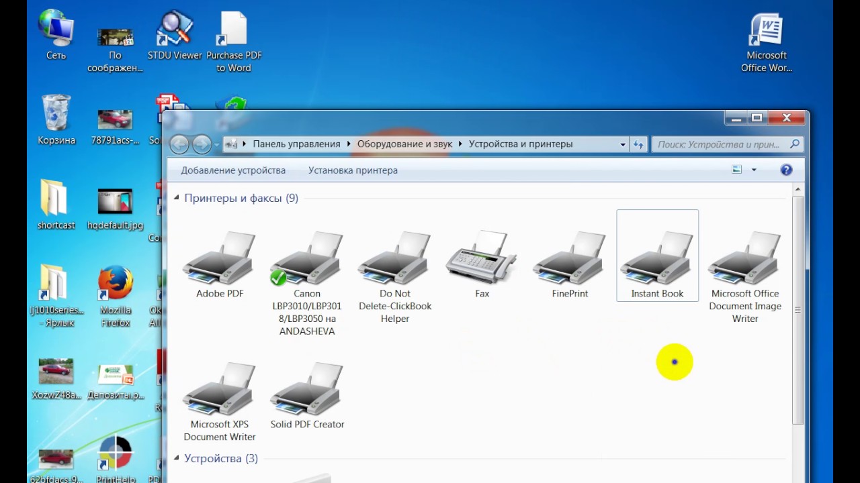Click the scrollbar up arrow
This screenshot has height=483, width=860.
[x=798, y=190]
